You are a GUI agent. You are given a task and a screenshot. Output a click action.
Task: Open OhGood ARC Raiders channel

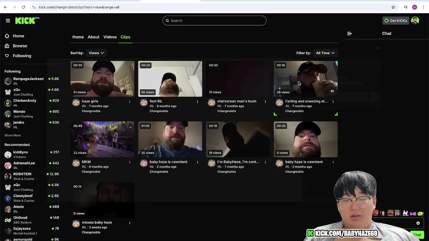32,220
